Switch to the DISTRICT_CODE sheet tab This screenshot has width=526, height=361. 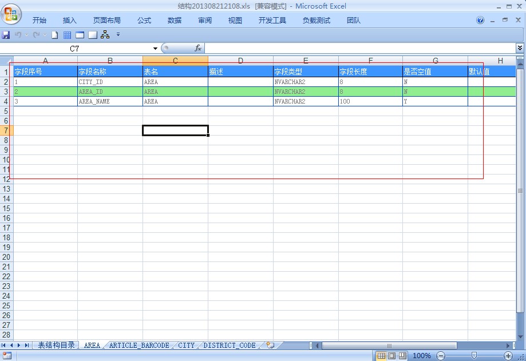tap(230, 345)
